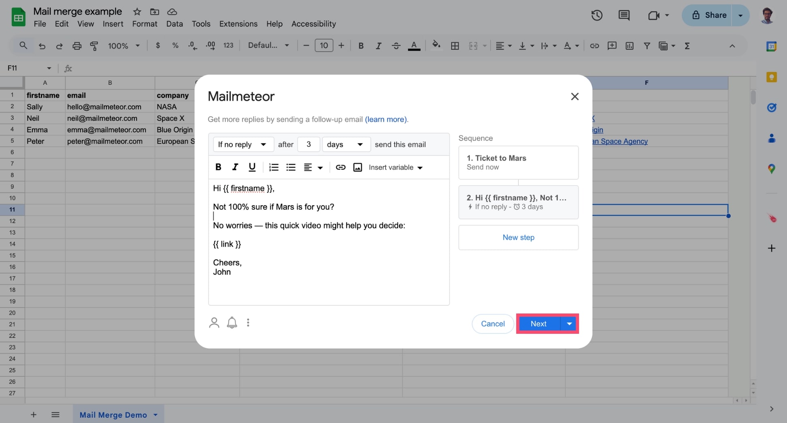This screenshot has height=423, width=787.
Task: Activate the paint format tool
Action: coord(94,46)
